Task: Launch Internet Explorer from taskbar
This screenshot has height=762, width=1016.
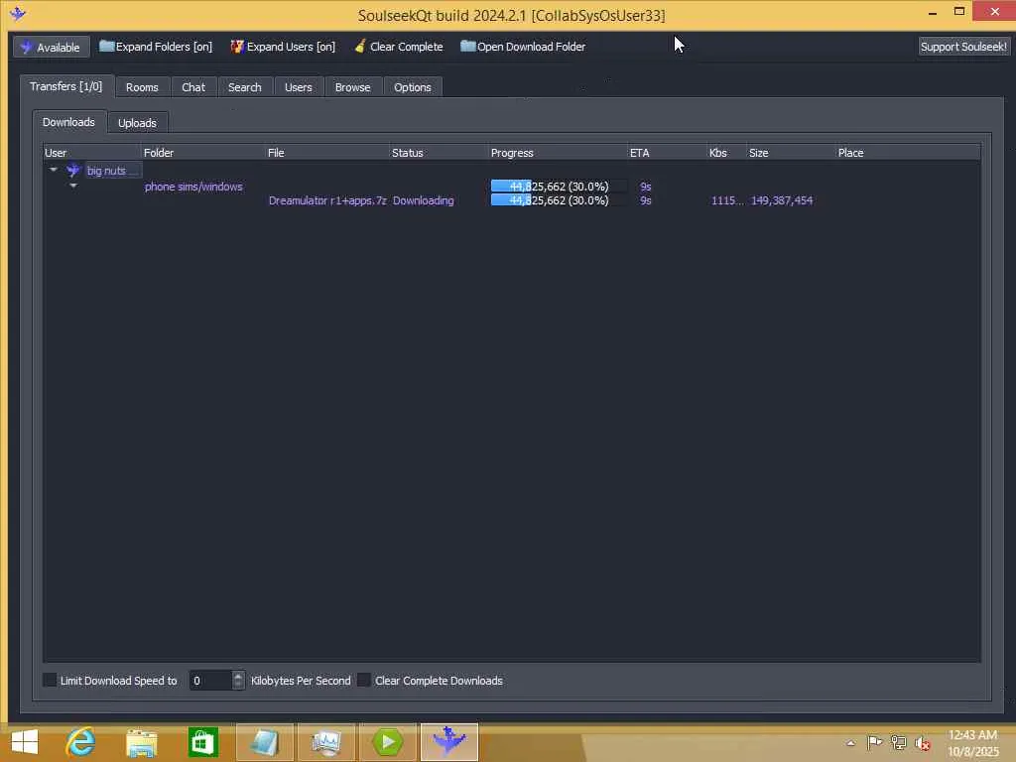Action: (81, 742)
